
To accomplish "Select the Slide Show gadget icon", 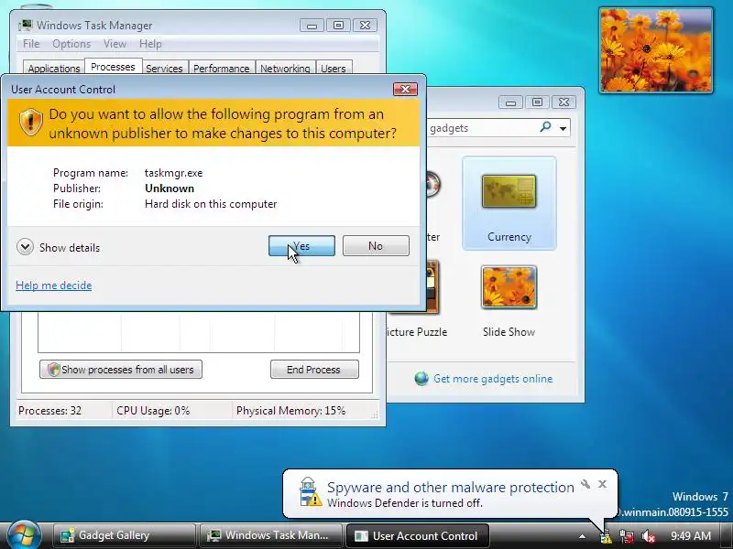I will [x=509, y=287].
